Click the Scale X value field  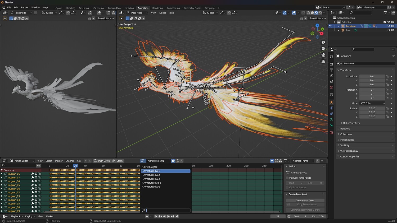[372, 108]
